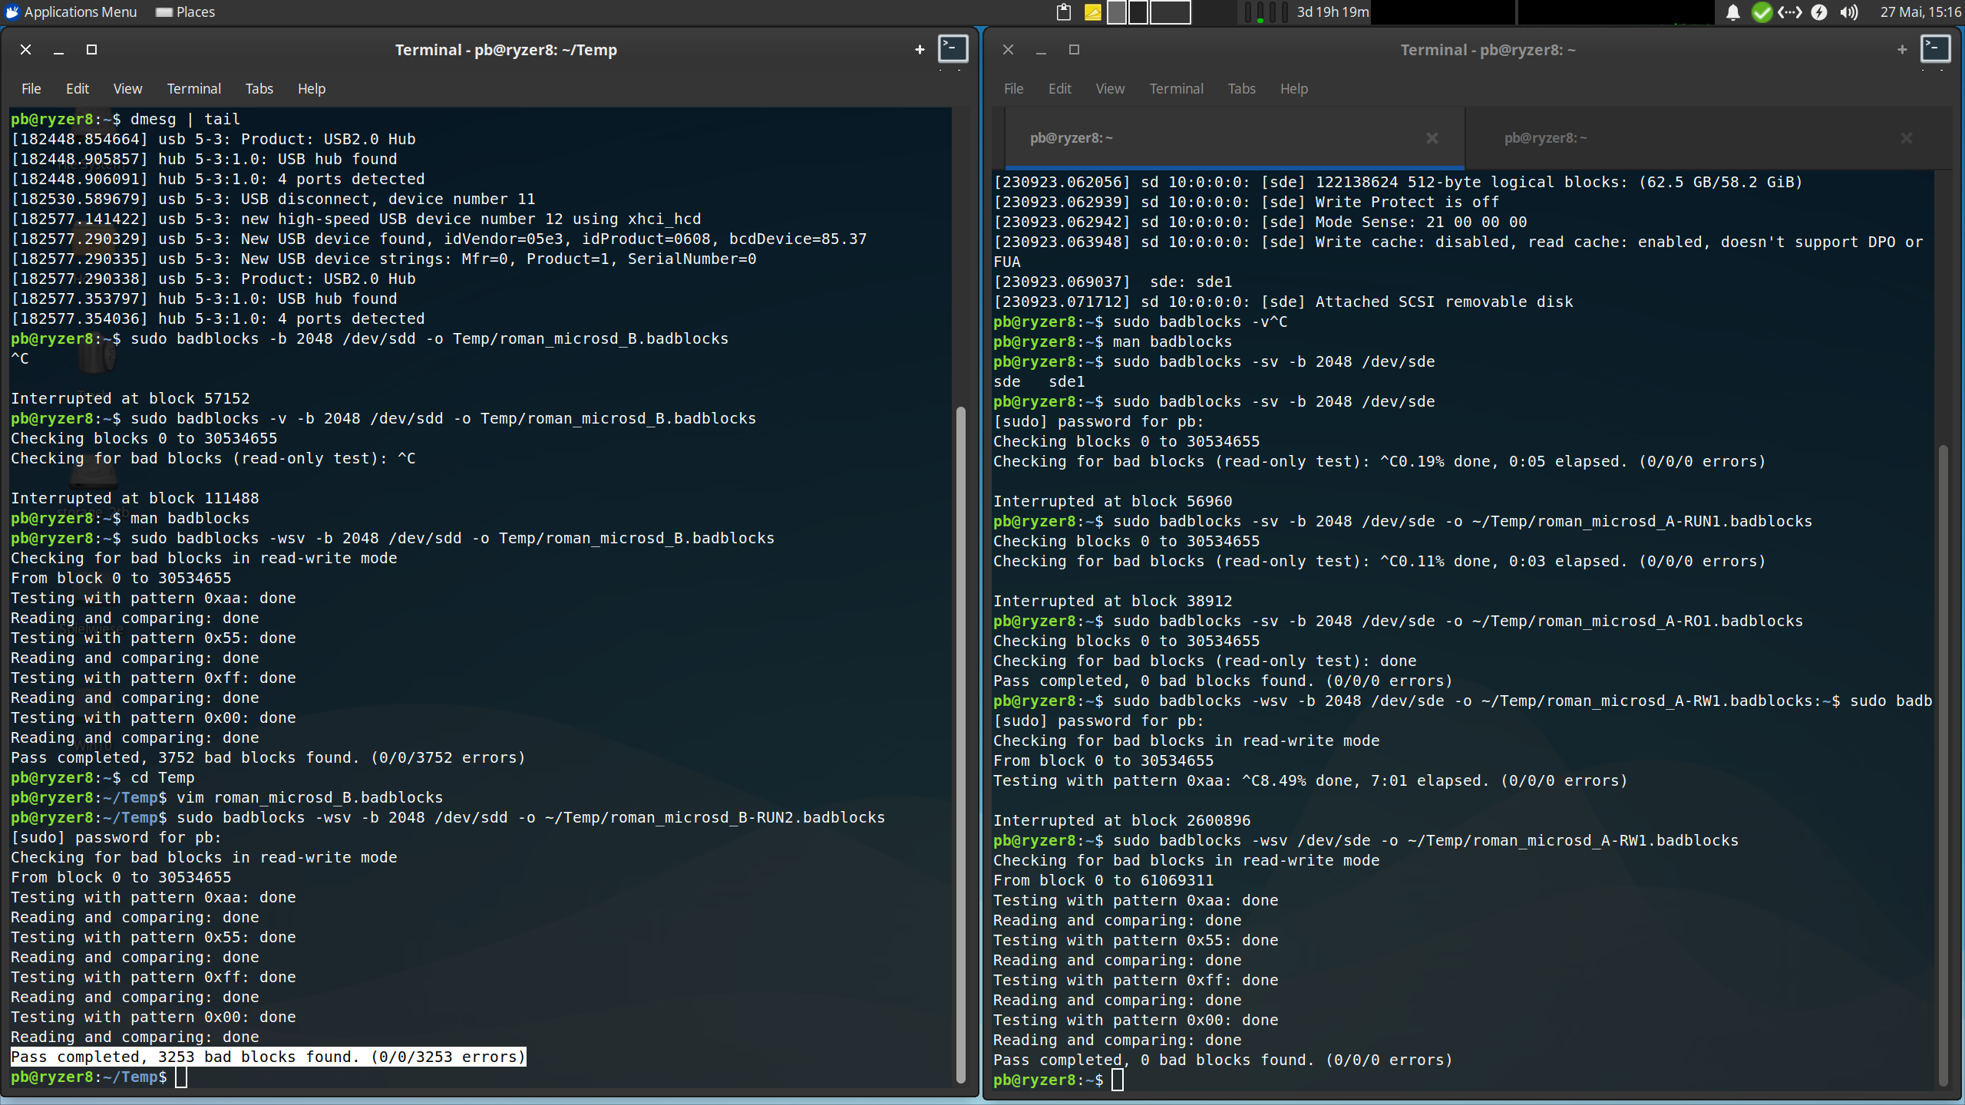
Task: Open the Applications Menu
Action: 71,12
